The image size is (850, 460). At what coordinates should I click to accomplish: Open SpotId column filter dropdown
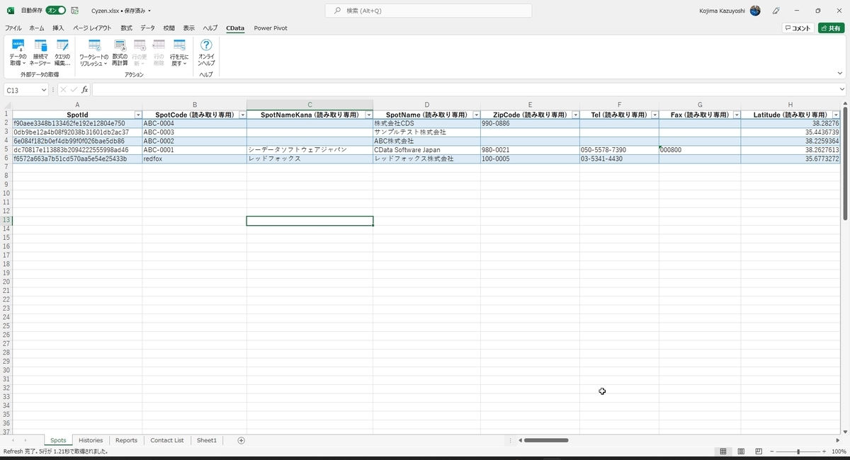click(x=138, y=115)
